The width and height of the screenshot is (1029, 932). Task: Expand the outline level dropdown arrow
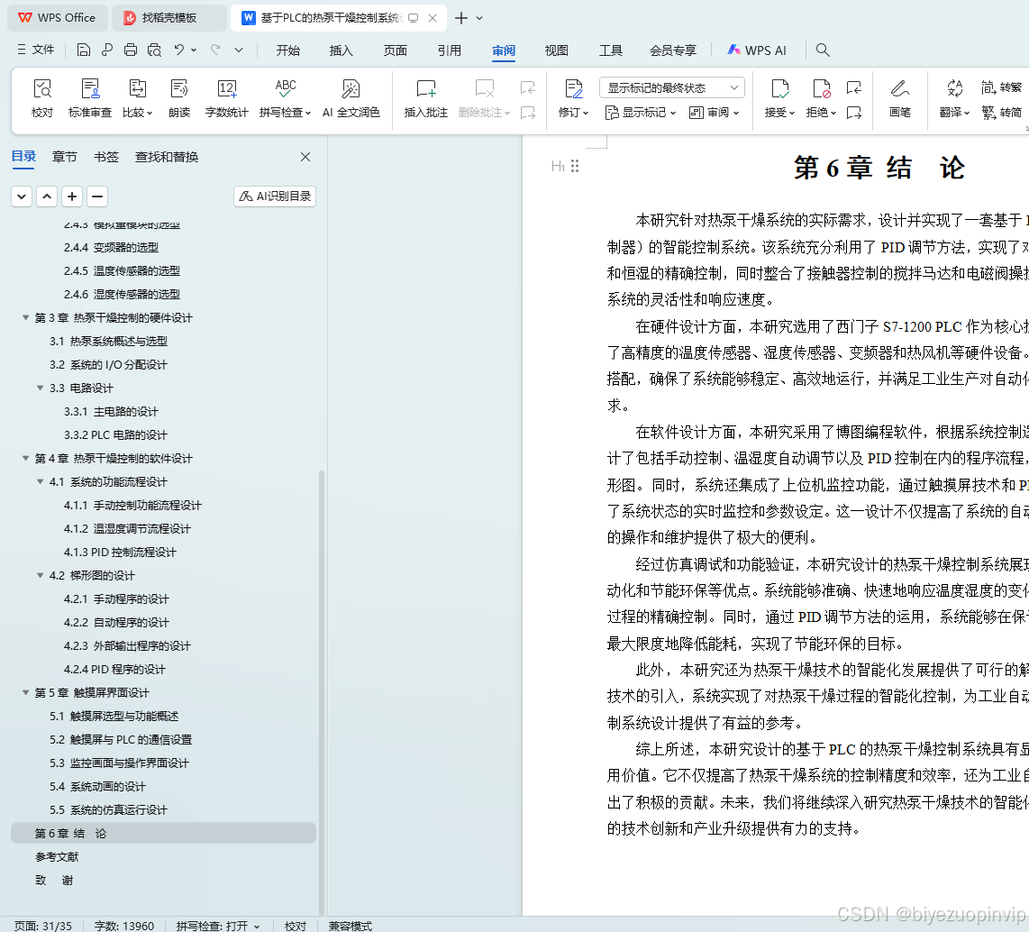22,196
